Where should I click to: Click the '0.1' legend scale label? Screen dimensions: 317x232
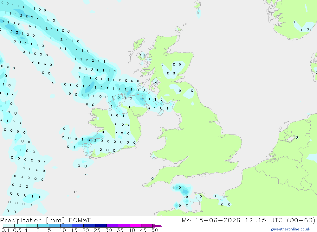click(5, 230)
